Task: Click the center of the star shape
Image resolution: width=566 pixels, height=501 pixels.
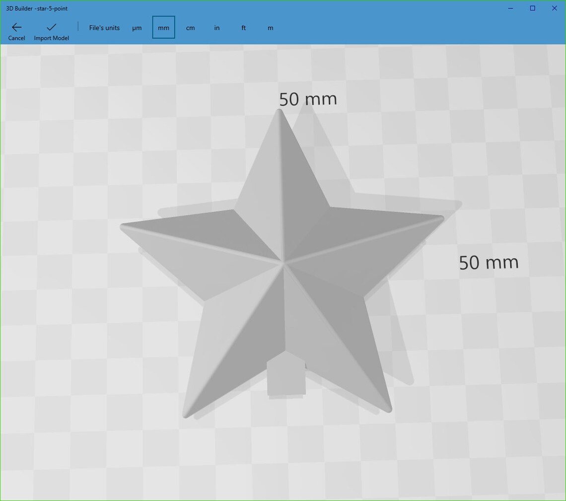Action: (x=283, y=263)
